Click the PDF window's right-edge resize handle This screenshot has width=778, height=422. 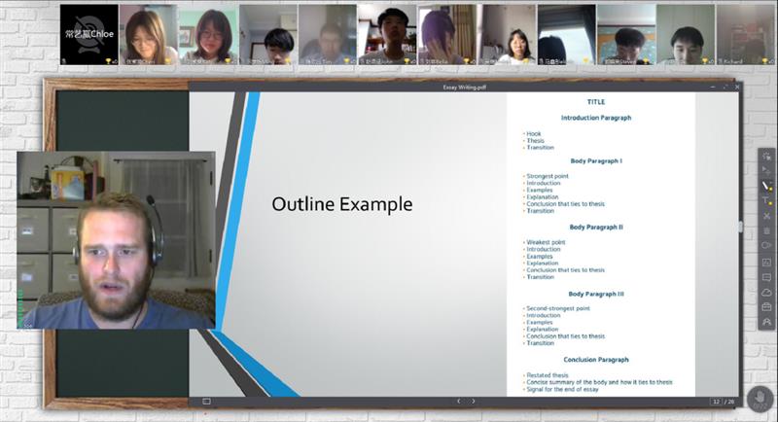(741, 227)
